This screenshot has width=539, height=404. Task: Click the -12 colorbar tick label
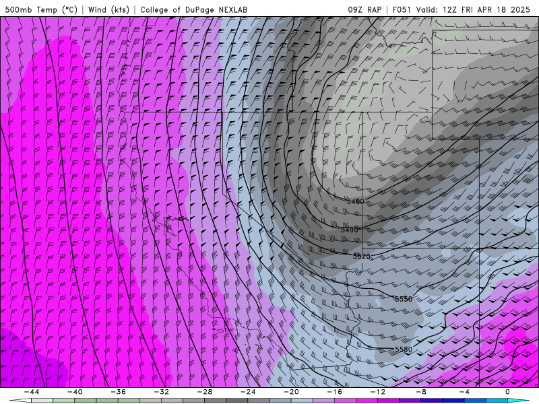coord(378,392)
